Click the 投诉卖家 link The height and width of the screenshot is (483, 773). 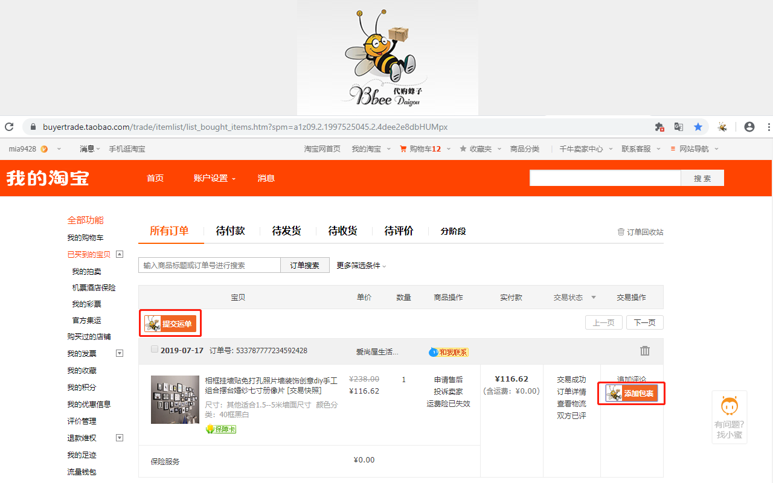[448, 392]
